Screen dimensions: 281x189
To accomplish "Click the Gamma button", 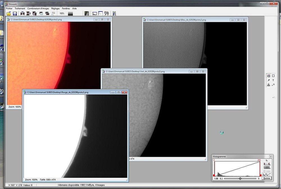I will (267, 178).
